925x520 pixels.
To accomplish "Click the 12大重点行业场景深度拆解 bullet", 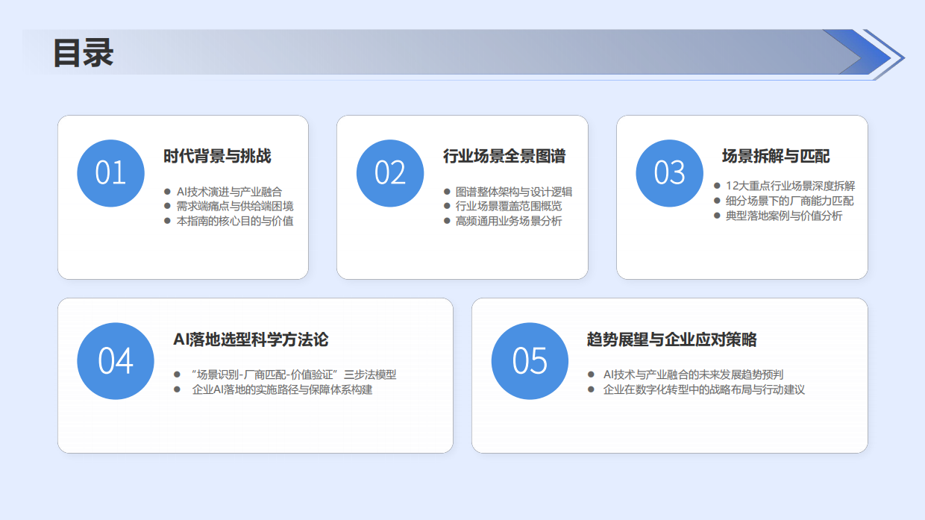I will click(x=790, y=186).
